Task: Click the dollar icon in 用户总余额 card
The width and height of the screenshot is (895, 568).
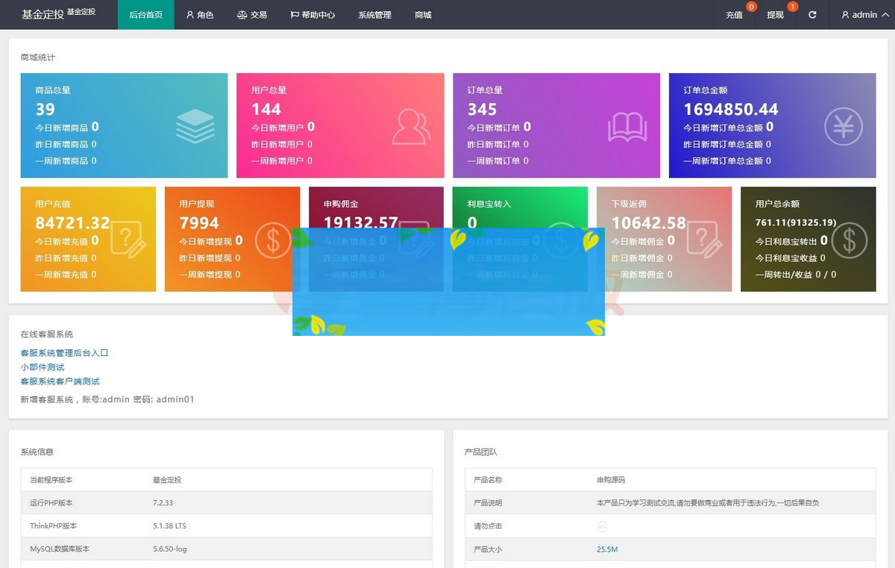Action: coord(849,240)
